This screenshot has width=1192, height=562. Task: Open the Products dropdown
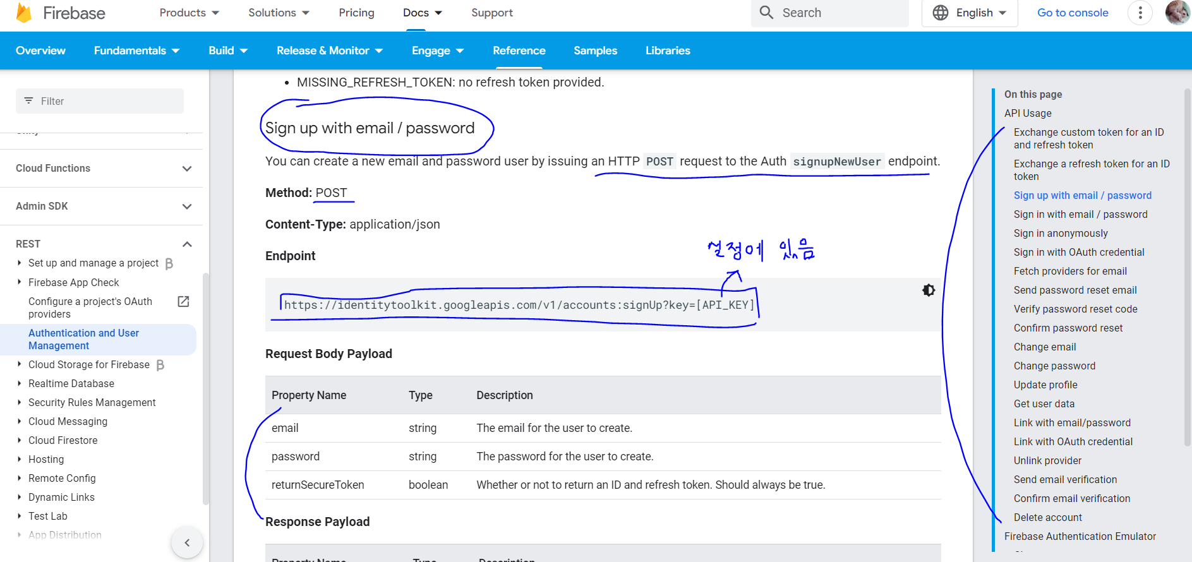190,13
